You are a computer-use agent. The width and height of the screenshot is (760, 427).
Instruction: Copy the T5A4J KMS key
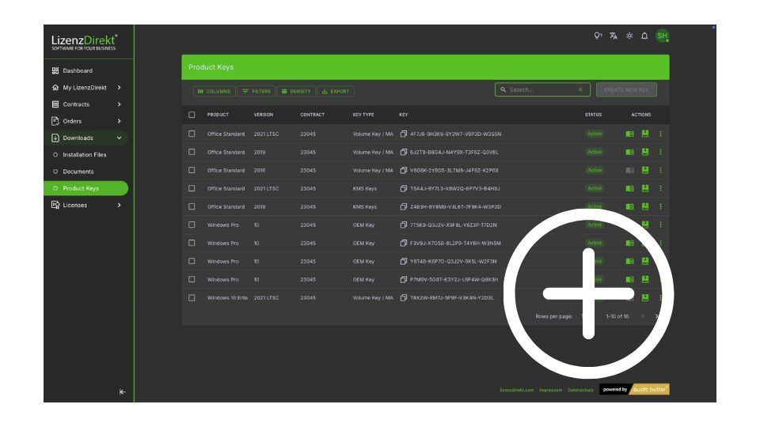403,188
